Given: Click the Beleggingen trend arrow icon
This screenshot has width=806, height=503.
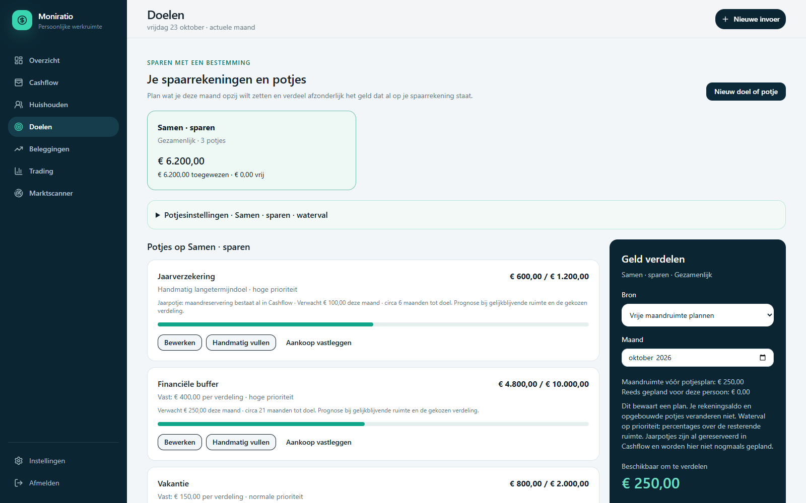Looking at the screenshot, I should click(19, 149).
